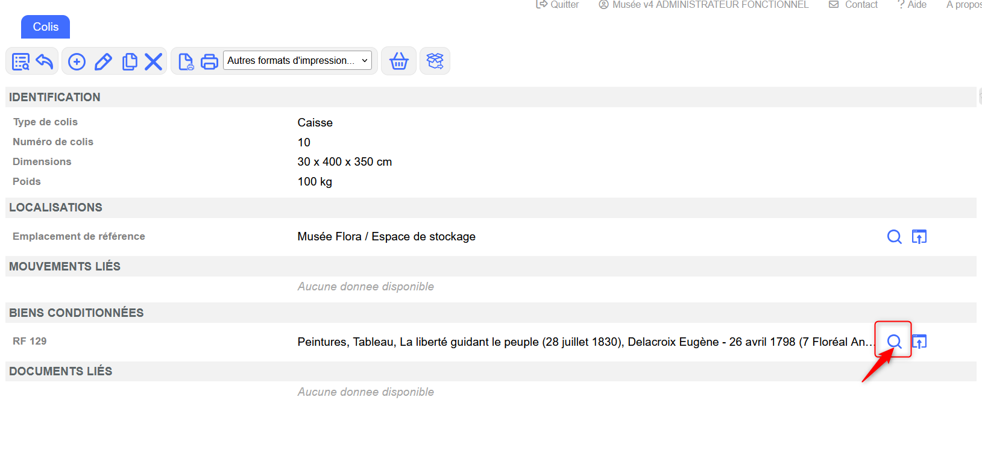Screen dimensions: 982x450
Task: Duplicate the colis record
Action: tap(129, 61)
